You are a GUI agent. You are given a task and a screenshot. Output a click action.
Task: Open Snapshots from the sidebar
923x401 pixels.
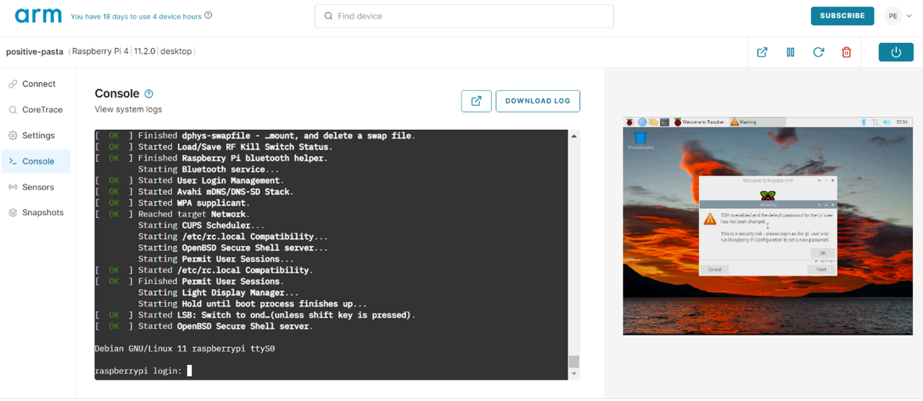tap(42, 213)
